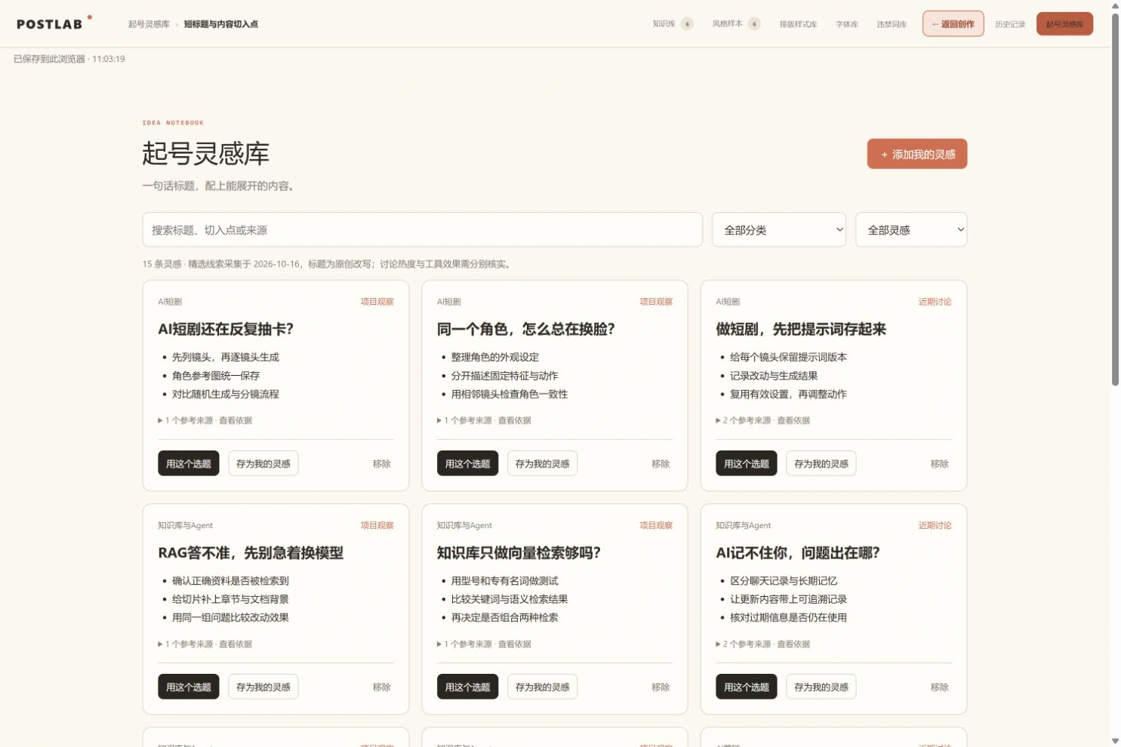Expand sources for '做短剧,先把提示词存起来' card
The height and width of the screenshot is (747, 1121).
tap(762, 420)
